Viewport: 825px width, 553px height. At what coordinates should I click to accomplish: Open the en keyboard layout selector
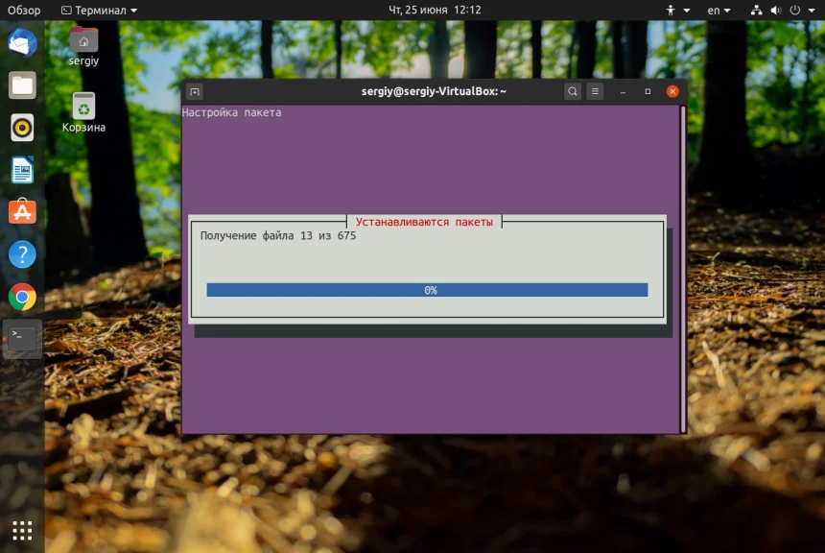click(719, 10)
